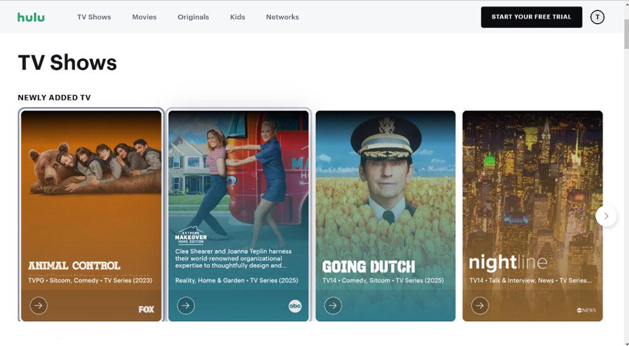Open the Movies menu item
This screenshot has height=346, width=629.
144,17
